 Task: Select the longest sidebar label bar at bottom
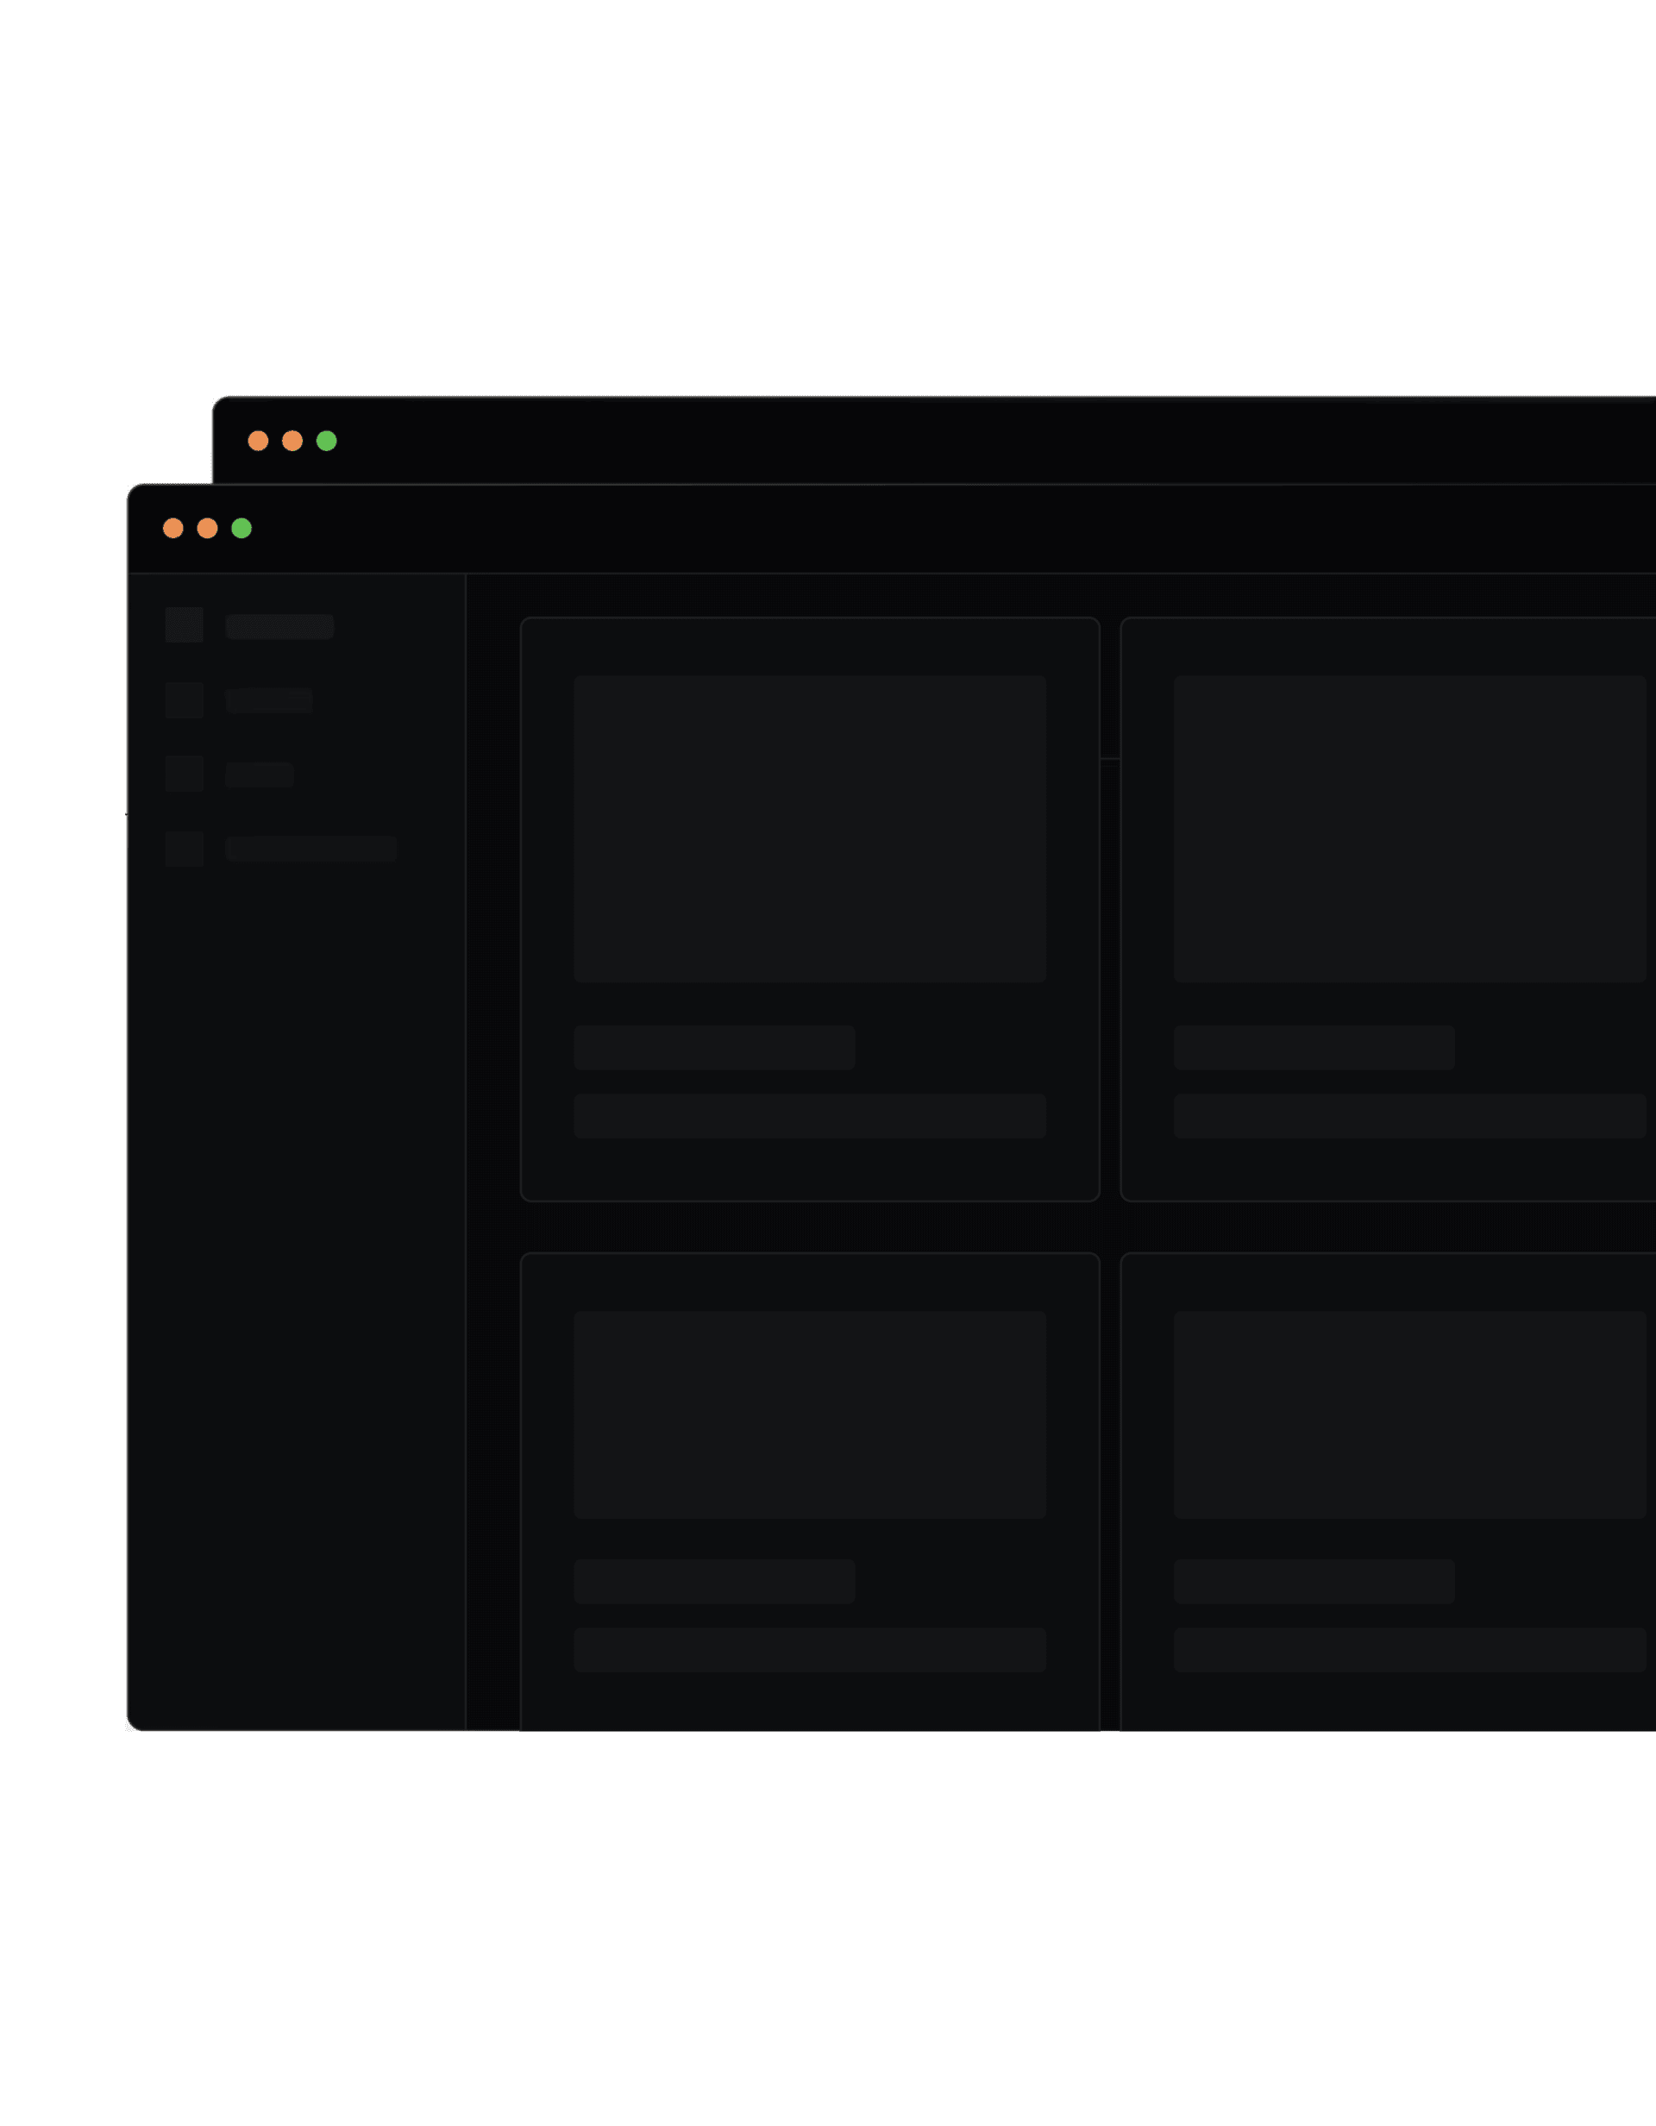(x=310, y=849)
